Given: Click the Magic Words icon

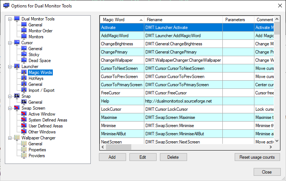Looking at the screenshot, I should point(24,72).
